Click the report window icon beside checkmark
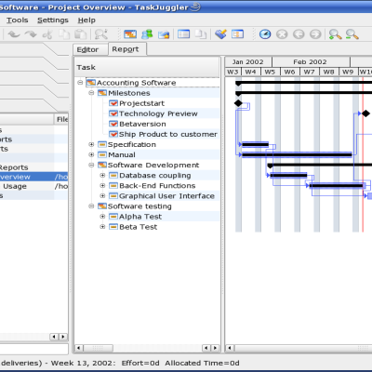 click(237, 33)
